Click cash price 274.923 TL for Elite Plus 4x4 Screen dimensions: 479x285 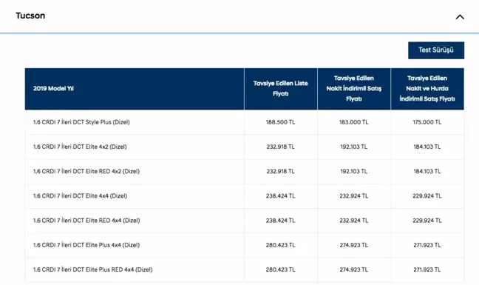354,245
